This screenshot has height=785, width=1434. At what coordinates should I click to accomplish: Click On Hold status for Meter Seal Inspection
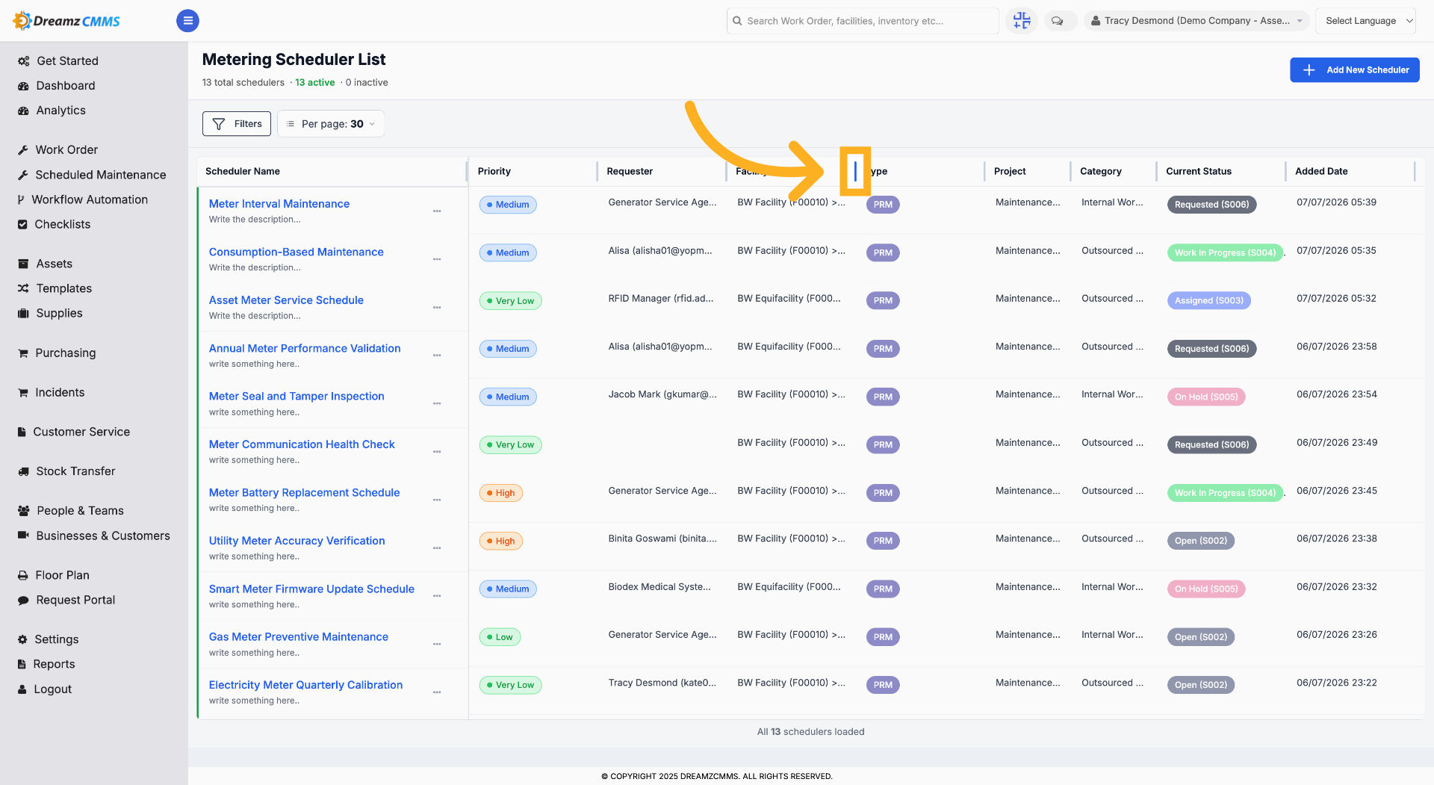pos(1205,397)
